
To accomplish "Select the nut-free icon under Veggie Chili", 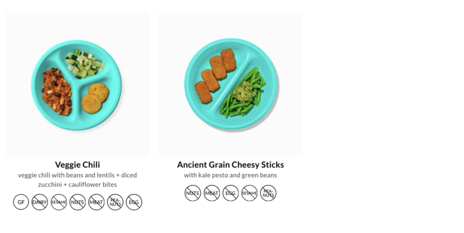I will point(77,202).
